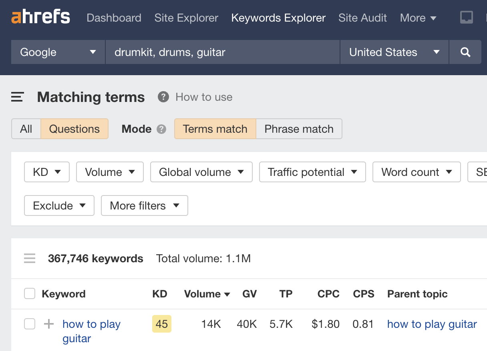The image size is (487, 351).
Task: Open the Google search engine dropdown
Action: (57, 52)
